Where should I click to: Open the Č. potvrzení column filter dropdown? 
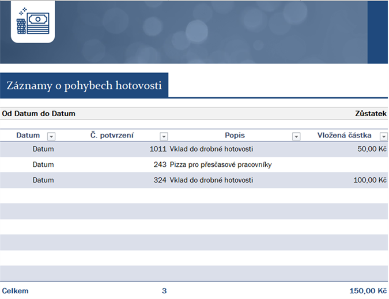tap(164, 136)
